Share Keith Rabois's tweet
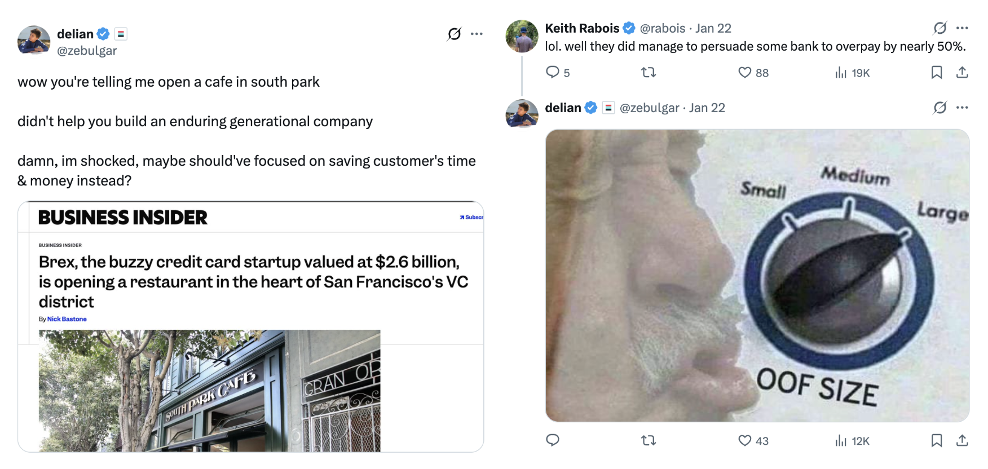Viewport: 988px width, 469px height. (962, 72)
